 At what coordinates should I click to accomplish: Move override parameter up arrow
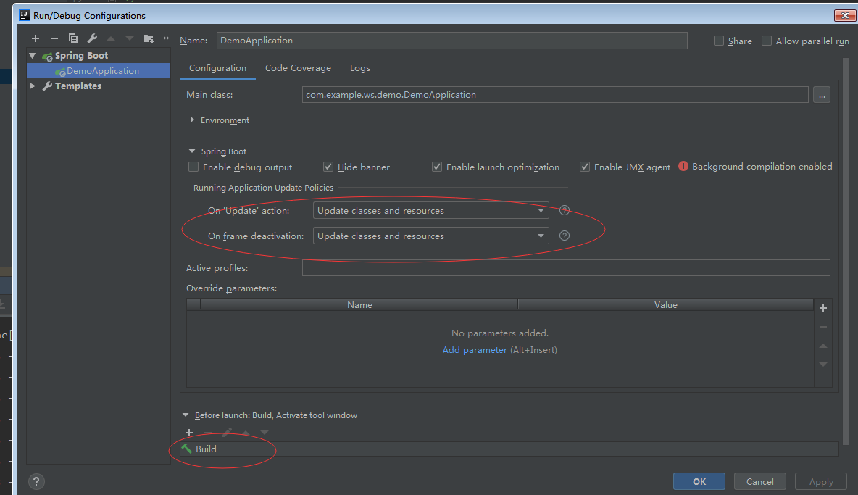[823, 346]
